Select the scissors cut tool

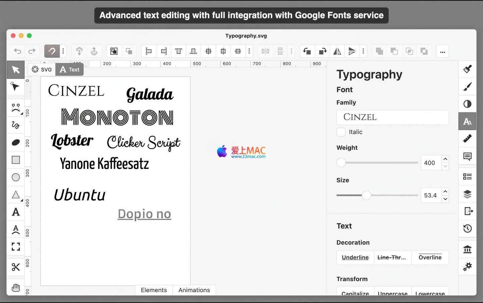pyautogui.click(x=16, y=267)
